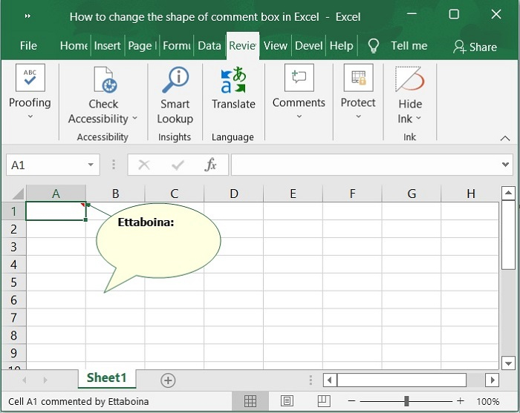Switch to Normal view in status bar
The height and width of the screenshot is (413, 520).
(250, 401)
